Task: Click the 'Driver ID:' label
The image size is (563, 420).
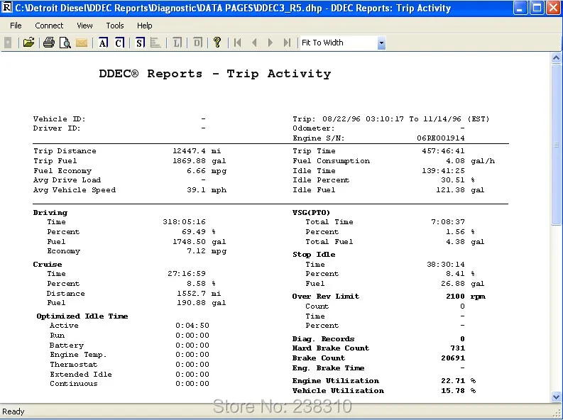Action: click(57, 128)
